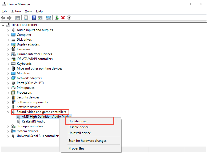Select the Sound, video and game controllers label
This screenshot has width=207, height=153.
(41, 112)
